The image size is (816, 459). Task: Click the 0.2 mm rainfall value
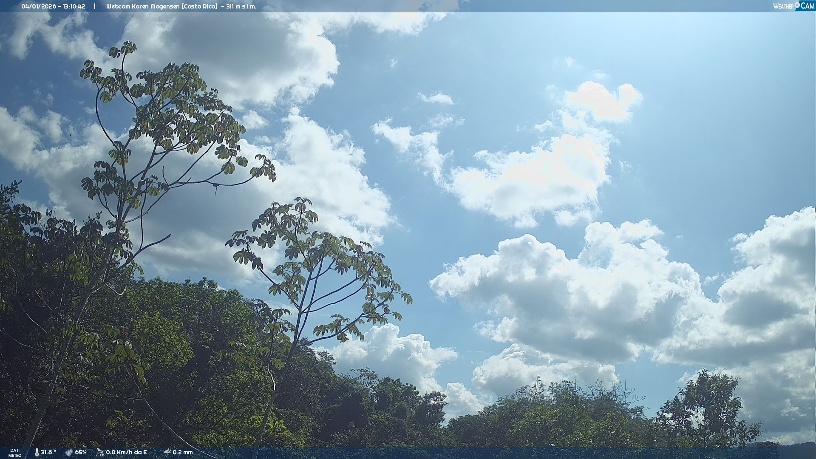(x=183, y=452)
